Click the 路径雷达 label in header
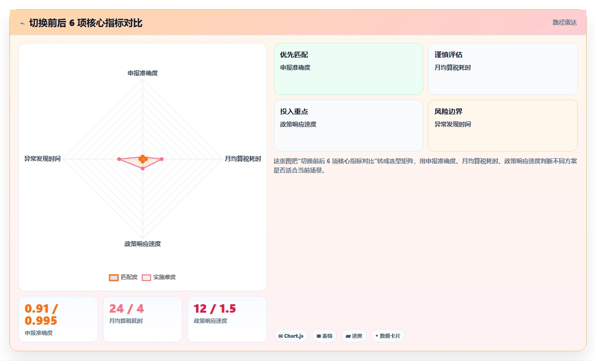Viewport: 596px width, 361px height. [564, 22]
